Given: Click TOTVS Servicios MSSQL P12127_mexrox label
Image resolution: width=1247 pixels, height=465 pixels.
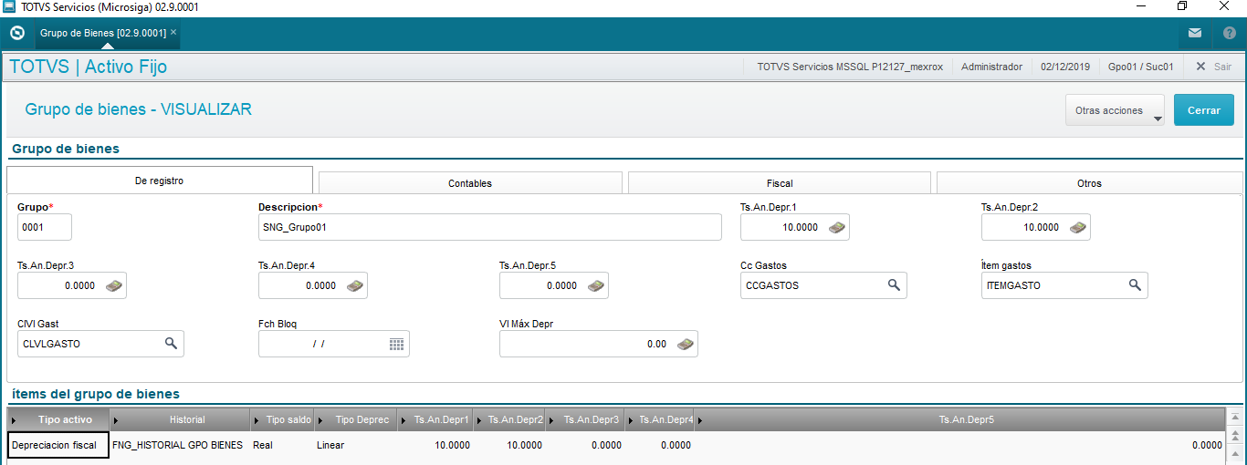Looking at the screenshot, I should pos(850,67).
